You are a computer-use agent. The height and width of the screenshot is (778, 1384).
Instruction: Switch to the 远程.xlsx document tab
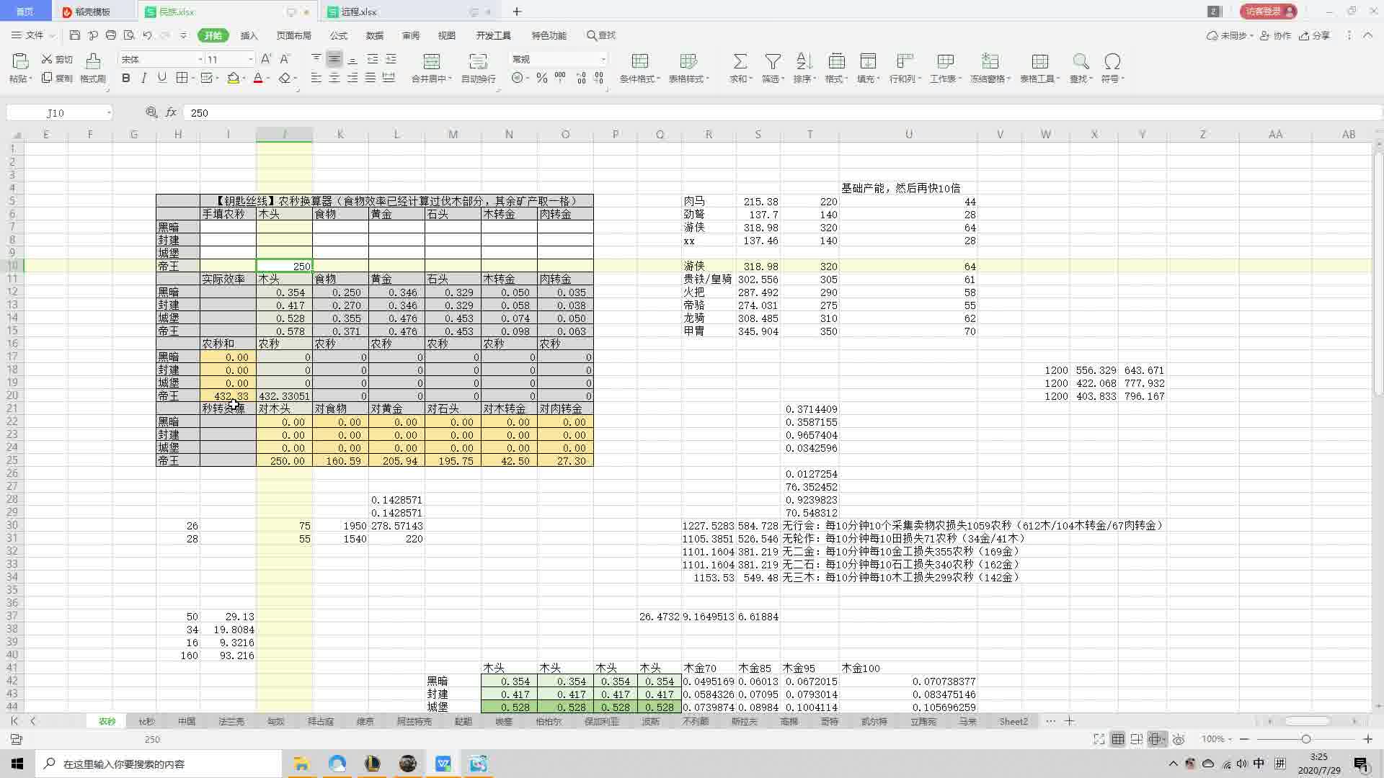point(359,12)
